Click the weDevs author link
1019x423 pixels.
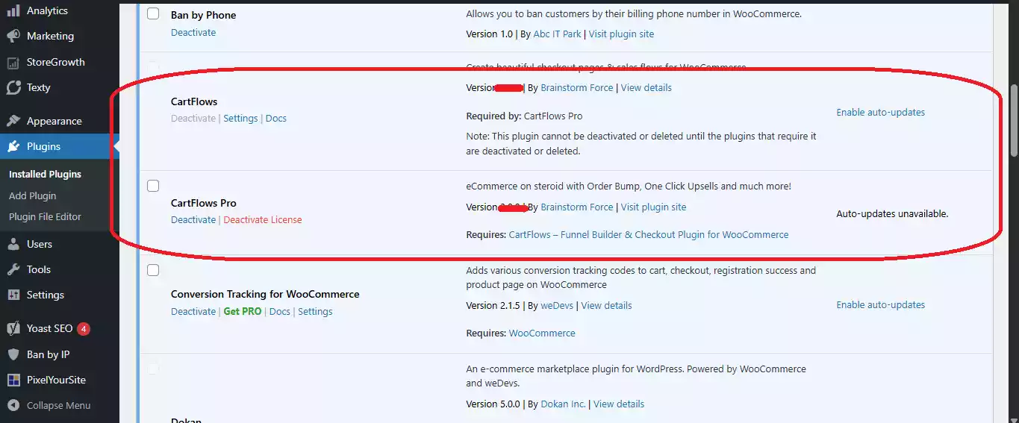[557, 305]
